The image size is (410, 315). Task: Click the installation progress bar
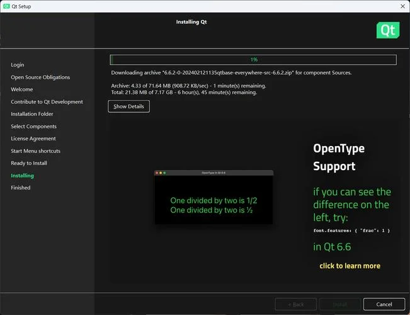tap(253, 60)
